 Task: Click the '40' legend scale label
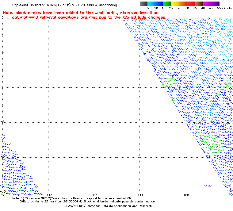point(203,8)
